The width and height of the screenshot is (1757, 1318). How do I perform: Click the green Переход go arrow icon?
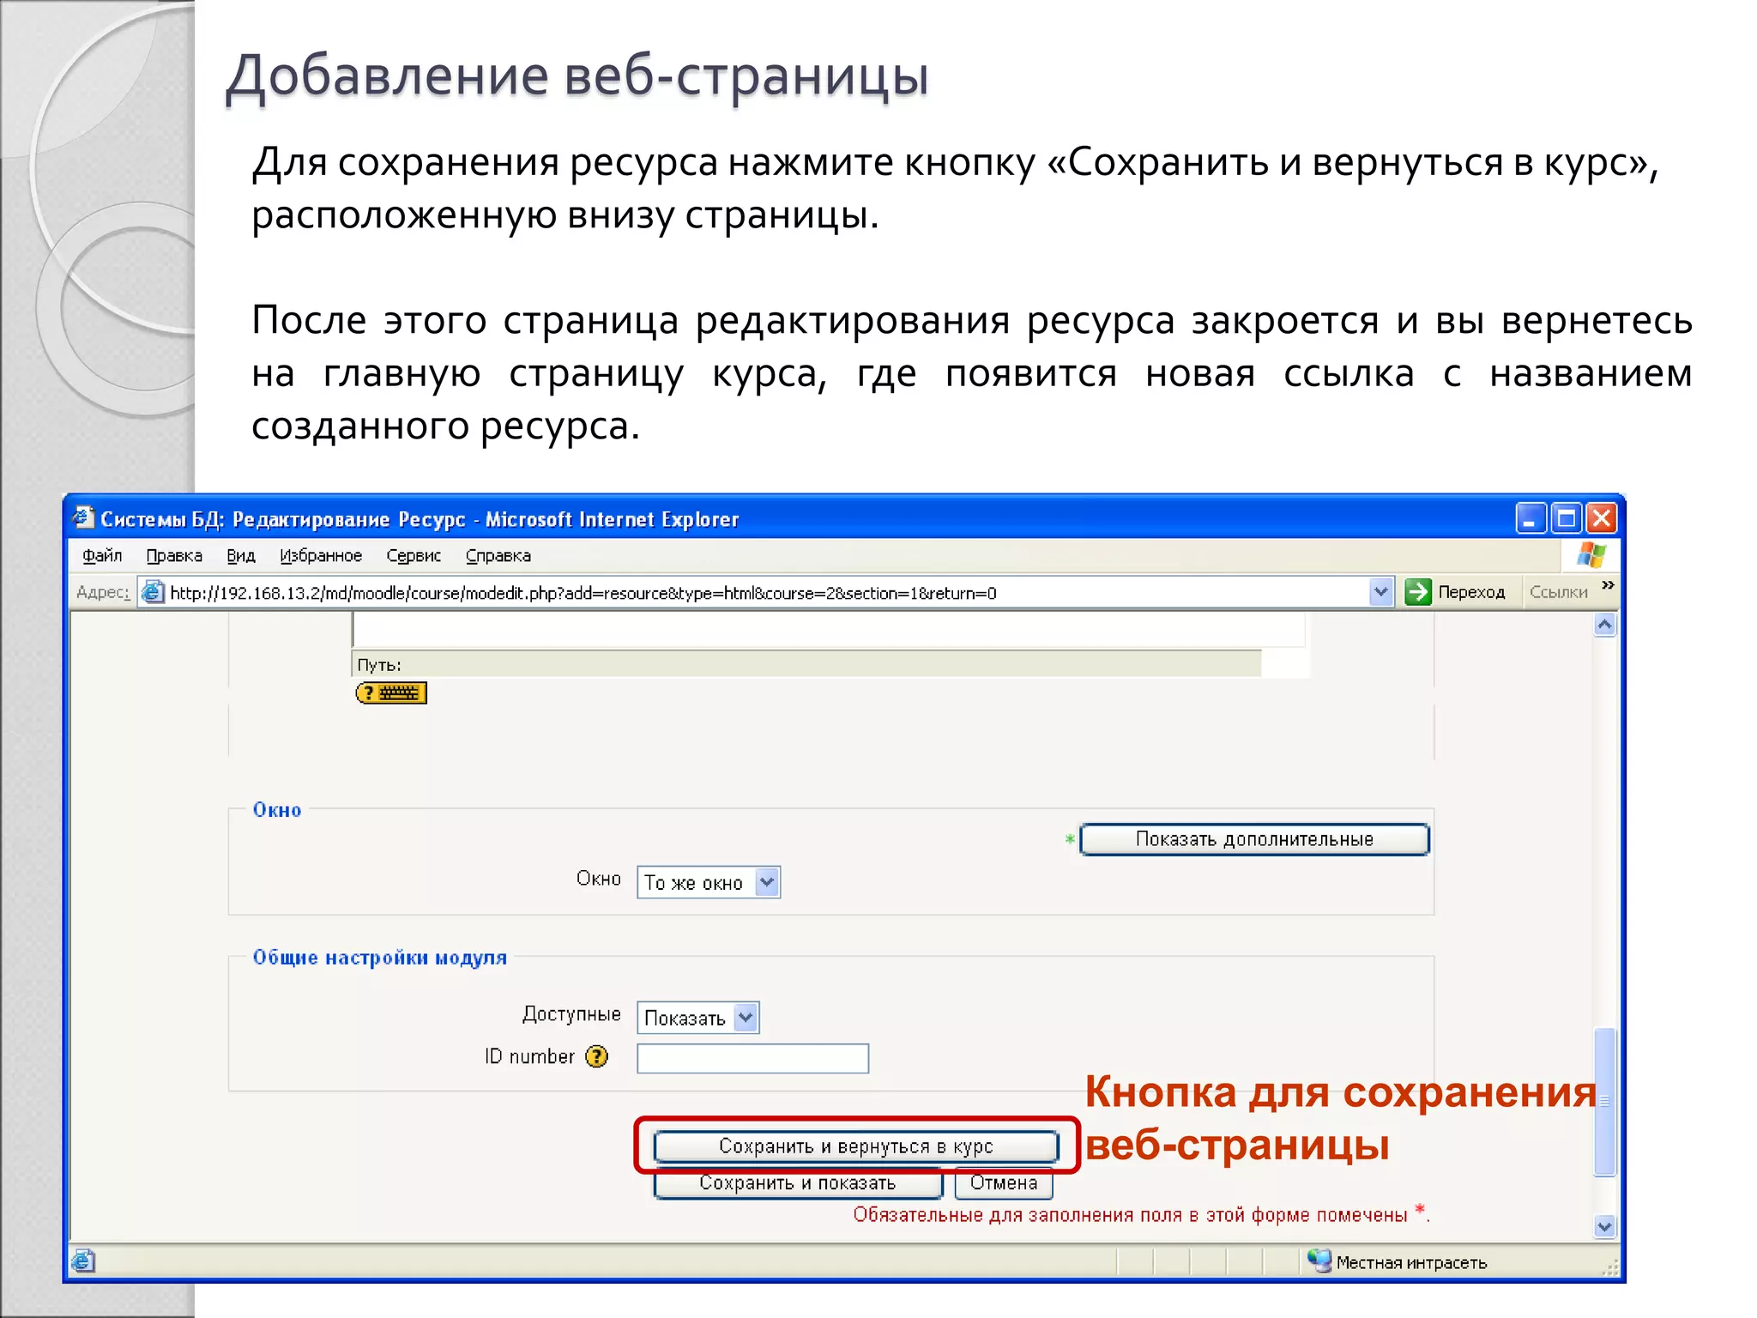[1418, 592]
